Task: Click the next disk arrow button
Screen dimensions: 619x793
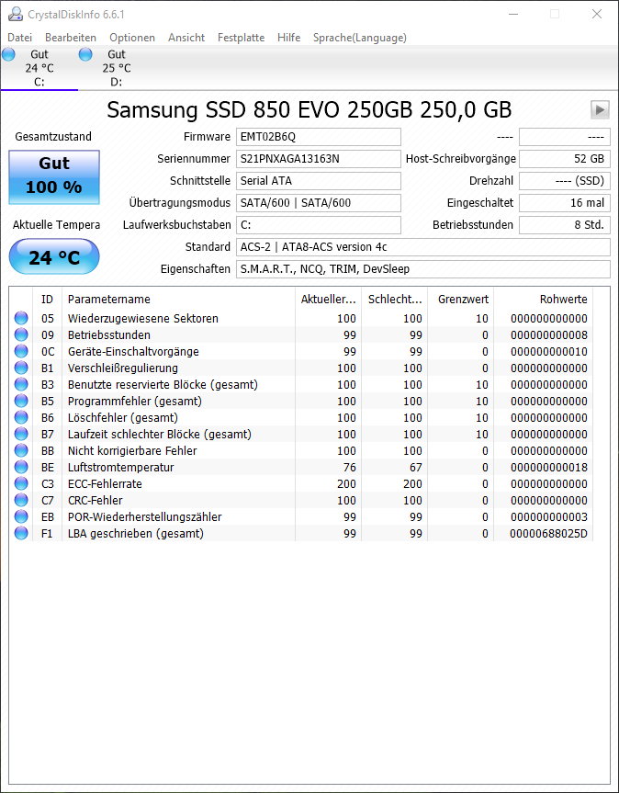Action: coord(600,109)
